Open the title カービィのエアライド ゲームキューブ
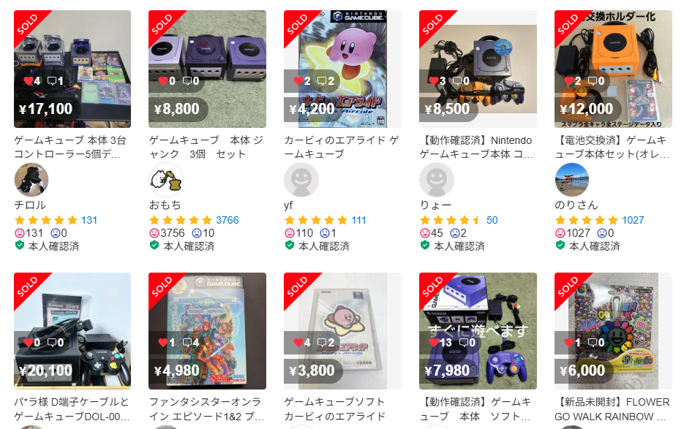The width and height of the screenshot is (684, 429). [x=342, y=147]
